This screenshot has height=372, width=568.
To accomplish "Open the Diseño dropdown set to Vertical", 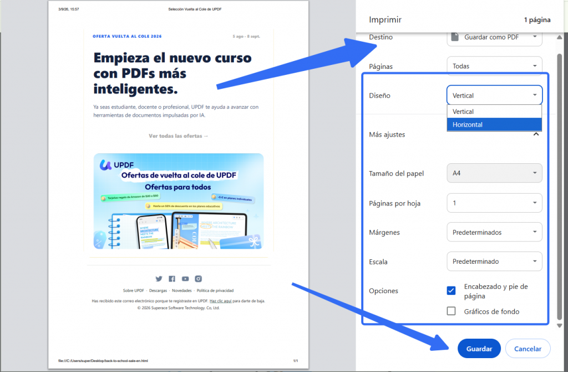I will pos(494,95).
